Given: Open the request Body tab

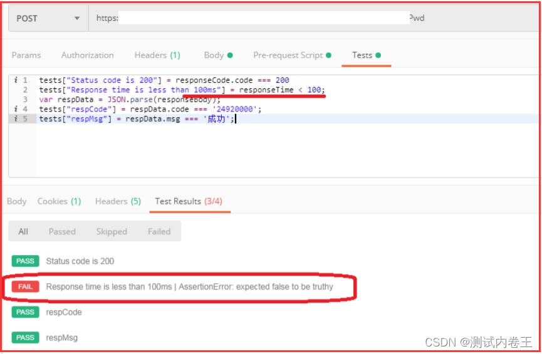Looking at the screenshot, I should (x=218, y=55).
